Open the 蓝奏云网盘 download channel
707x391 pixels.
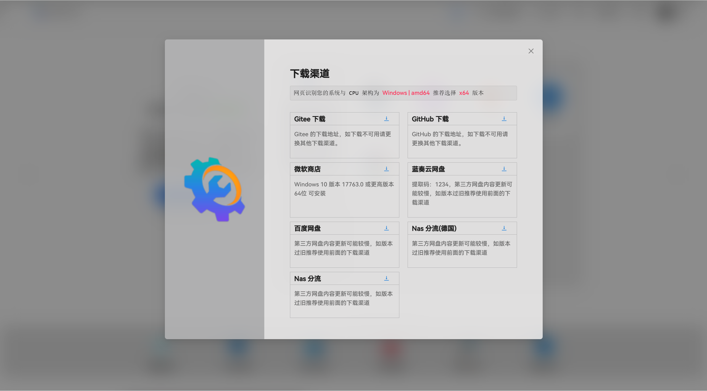coord(428,169)
